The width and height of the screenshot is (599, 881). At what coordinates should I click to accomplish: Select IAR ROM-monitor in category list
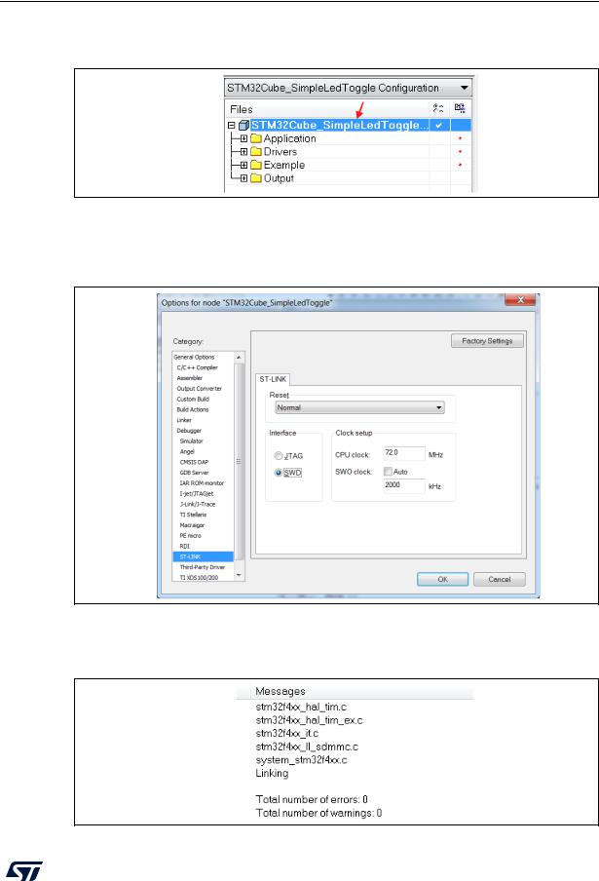click(202, 483)
